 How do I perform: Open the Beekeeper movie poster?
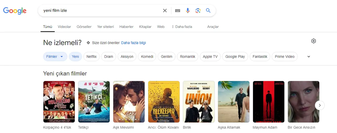(164, 102)
